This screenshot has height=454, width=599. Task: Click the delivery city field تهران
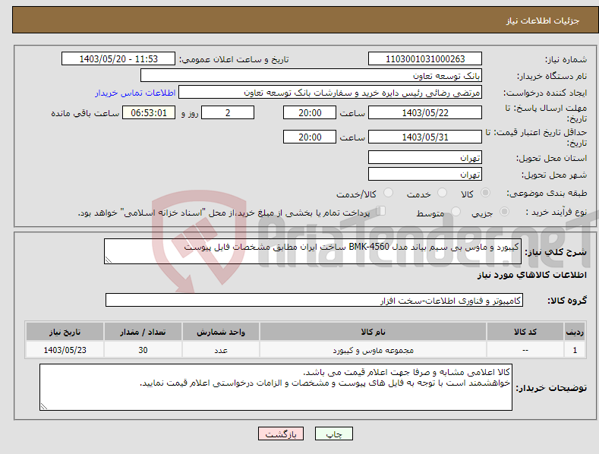tap(425, 175)
